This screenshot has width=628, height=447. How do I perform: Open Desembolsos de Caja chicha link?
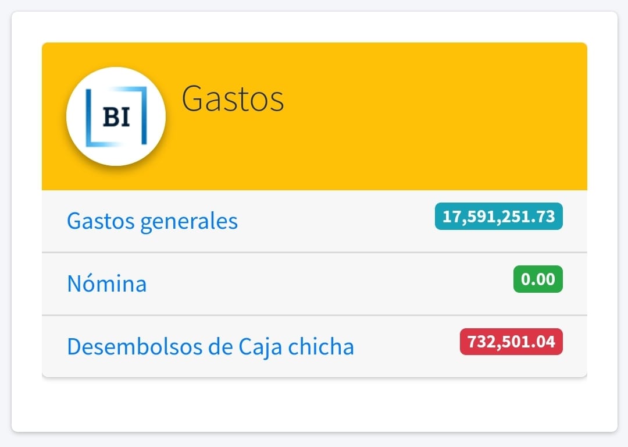210,346
